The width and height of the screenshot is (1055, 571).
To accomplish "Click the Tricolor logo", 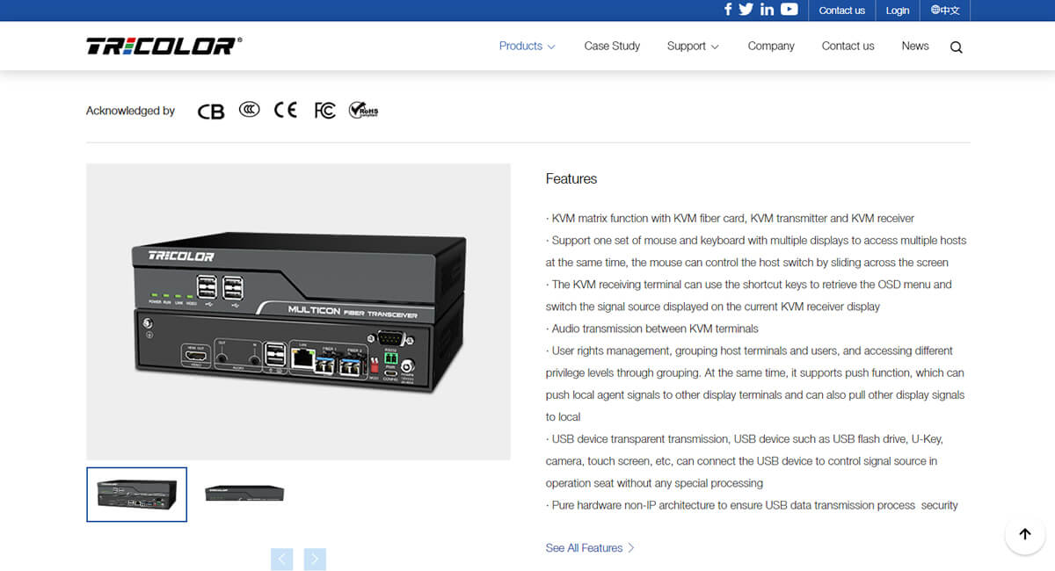I will 164,46.
